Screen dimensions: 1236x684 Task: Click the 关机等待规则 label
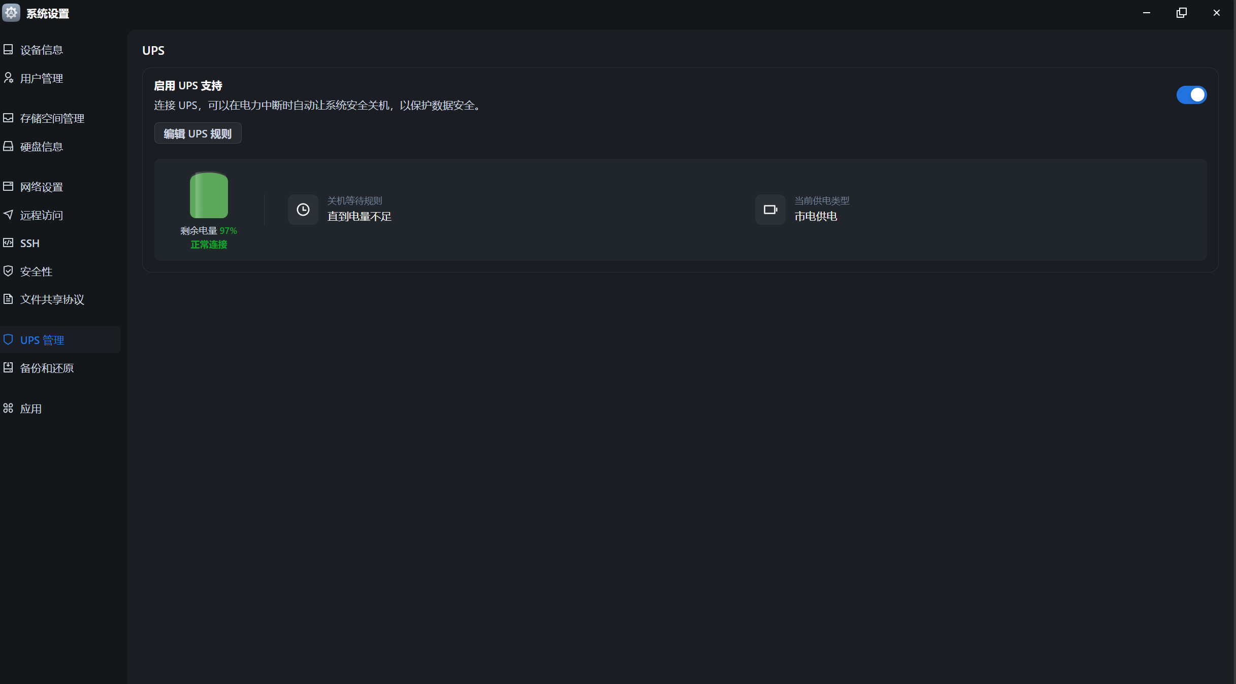tap(355, 201)
